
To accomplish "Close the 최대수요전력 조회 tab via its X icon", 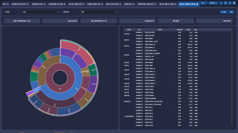I will point(120,4).
